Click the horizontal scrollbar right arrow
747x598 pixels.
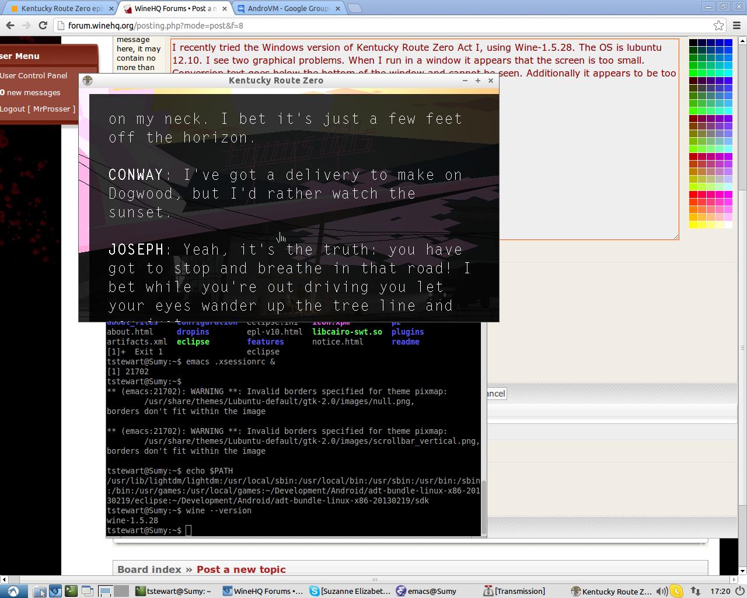coord(734,579)
